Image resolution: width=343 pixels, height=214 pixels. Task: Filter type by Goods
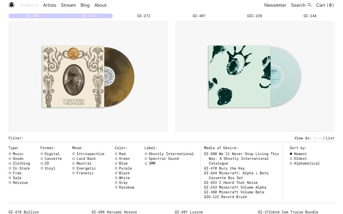(x=16, y=159)
